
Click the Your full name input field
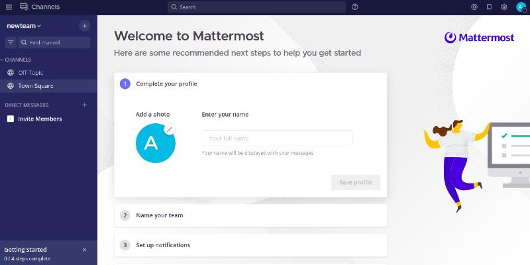coord(277,138)
